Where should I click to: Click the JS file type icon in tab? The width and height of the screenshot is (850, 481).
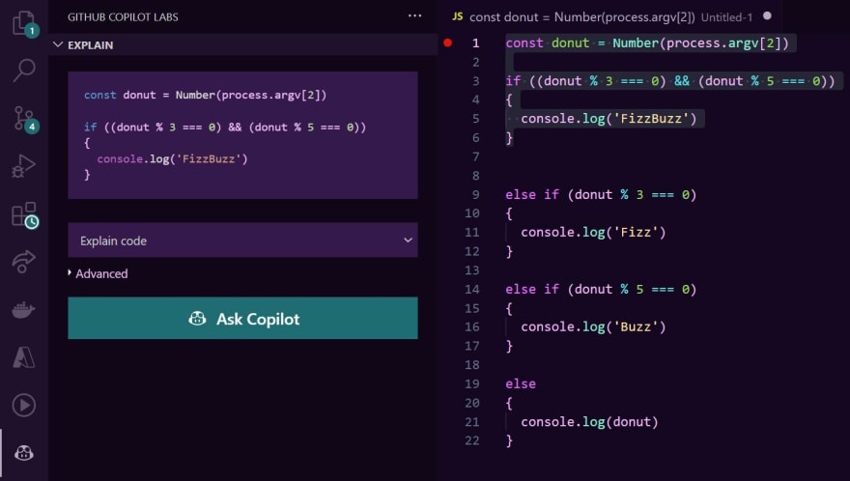point(458,16)
